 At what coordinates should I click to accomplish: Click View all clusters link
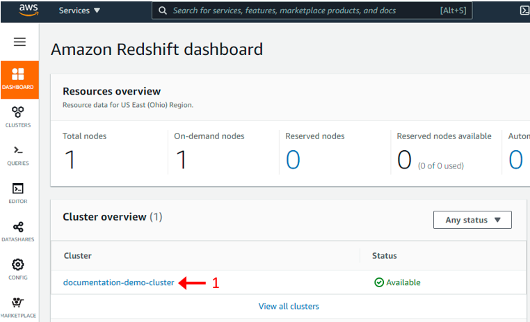point(289,306)
